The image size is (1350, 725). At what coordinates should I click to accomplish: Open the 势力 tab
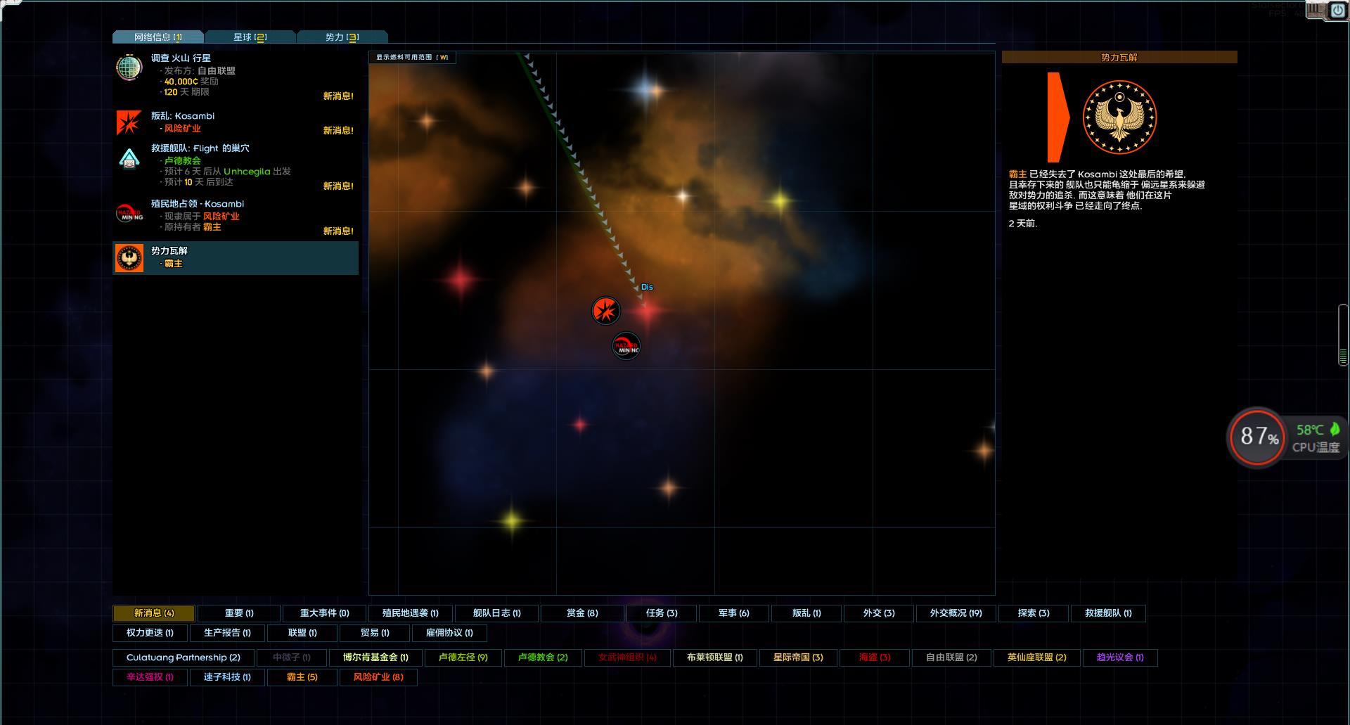[x=342, y=37]
